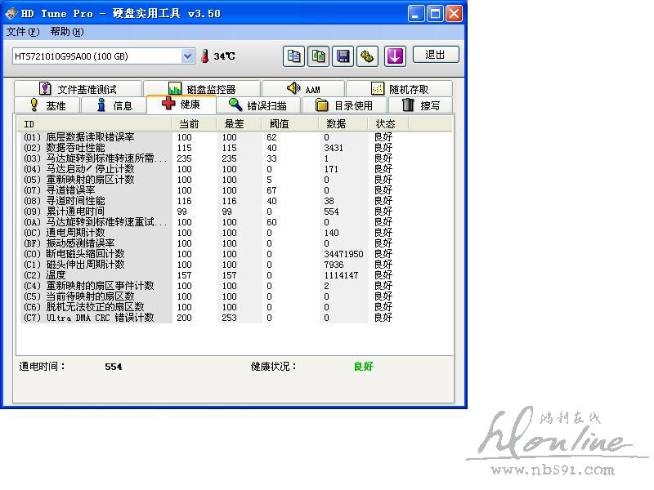The image size is (654, 490).
Task: Switch to the 文件基准测试 tab
Action: [78, 89]
